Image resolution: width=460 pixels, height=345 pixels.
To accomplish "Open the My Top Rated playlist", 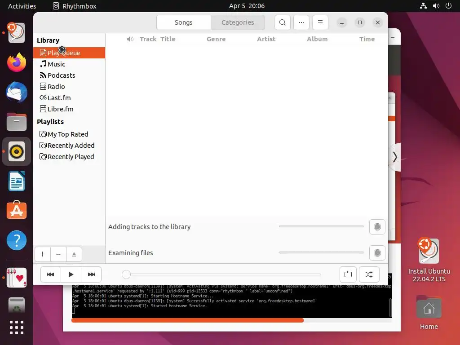I will click(69, 134).
